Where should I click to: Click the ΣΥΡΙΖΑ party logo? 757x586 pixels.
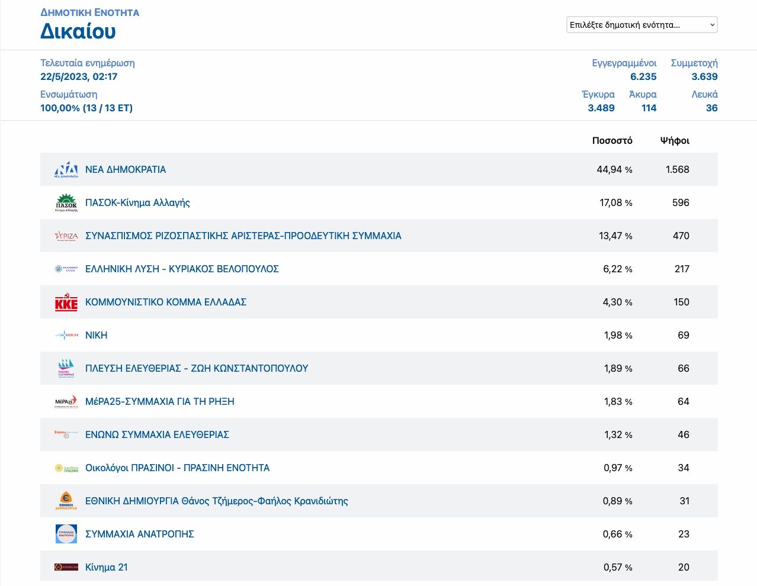(66, 236)
